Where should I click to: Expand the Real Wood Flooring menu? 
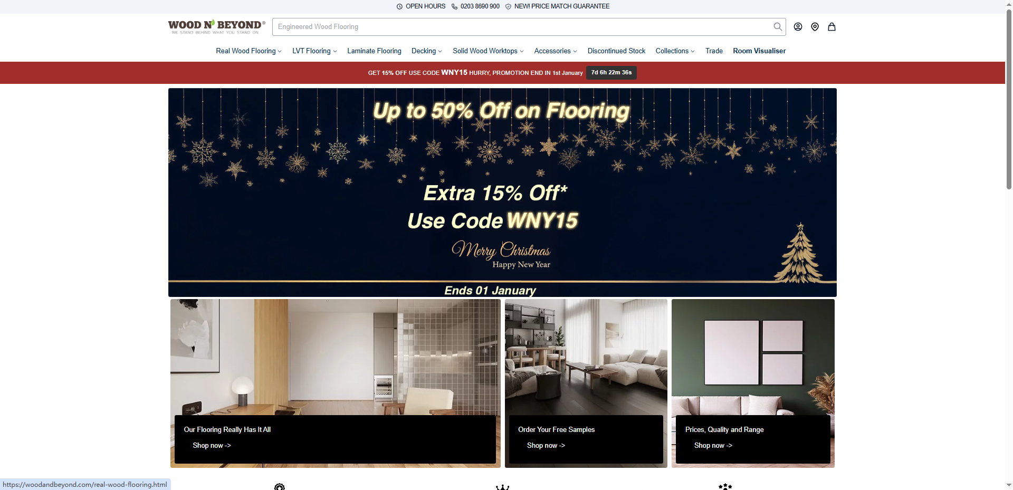pyautogui.click(x=249, y=51)
